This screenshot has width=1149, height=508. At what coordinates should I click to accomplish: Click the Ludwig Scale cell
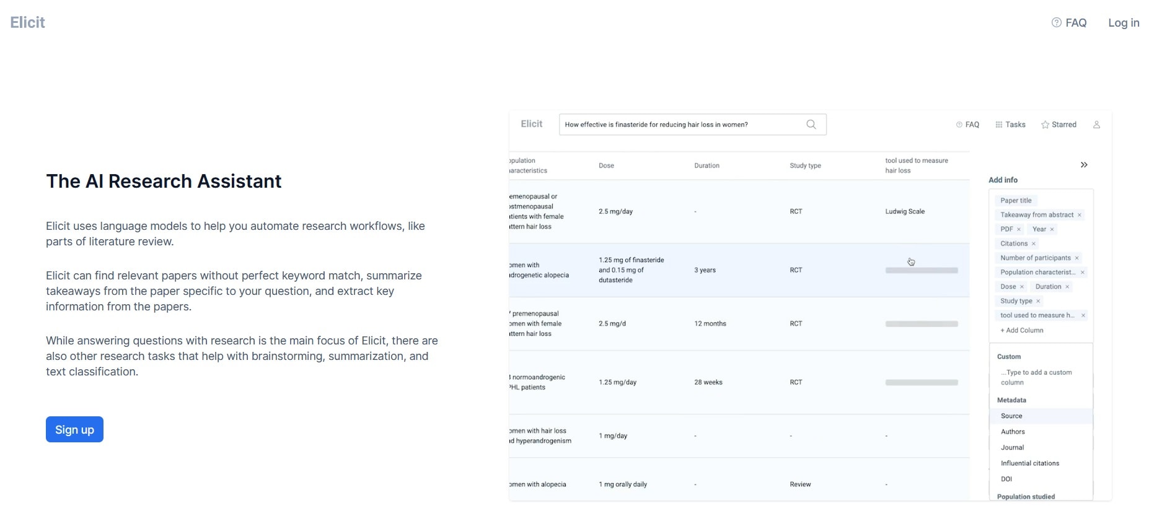click(905, 211)
